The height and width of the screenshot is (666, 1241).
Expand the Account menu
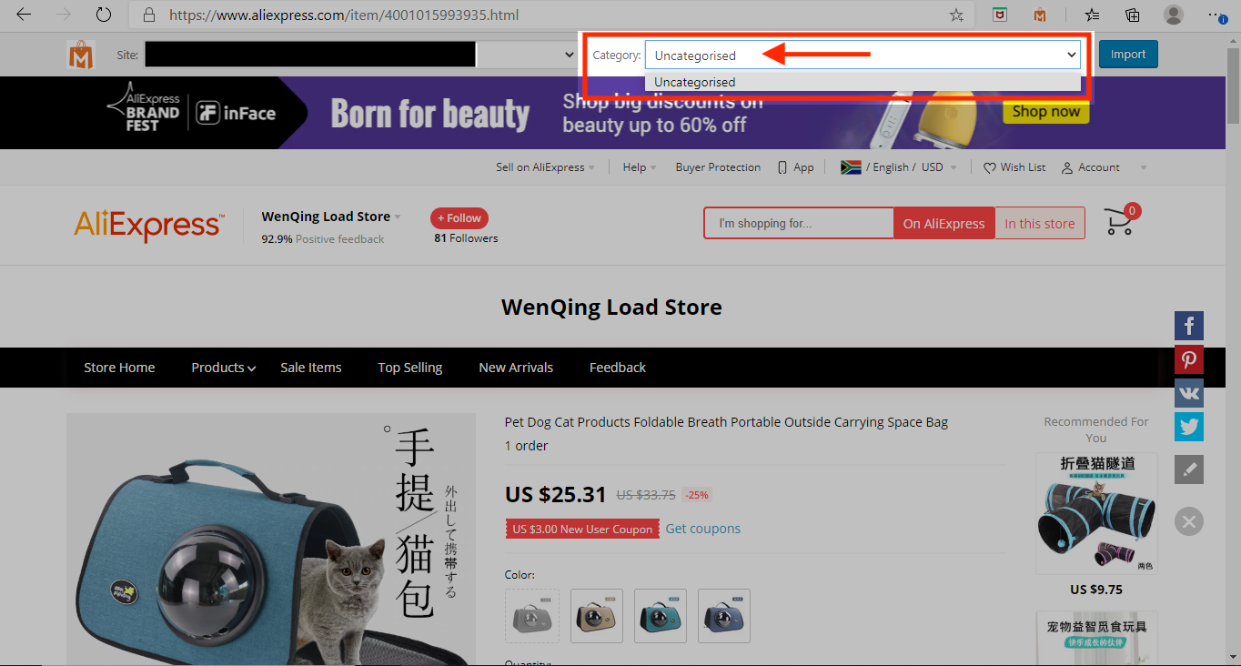coord(1105,167)
